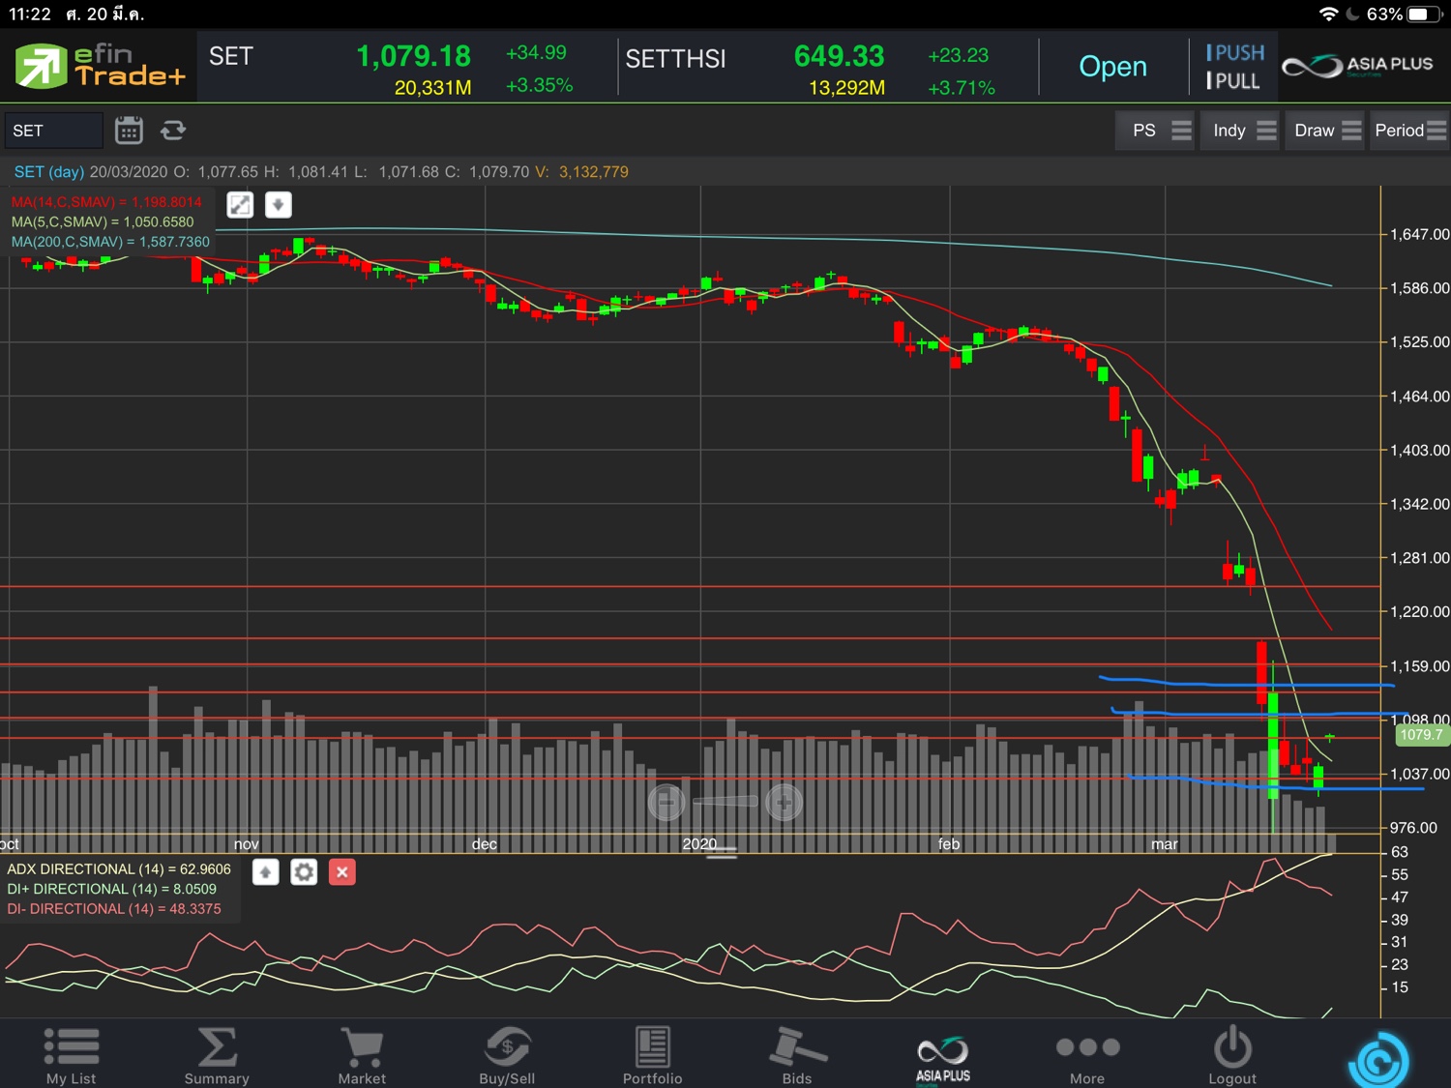Select the MA(14,C,SMAV) legend entry
Viewport: 1451px width, 1088px height.
coord(106,202)
